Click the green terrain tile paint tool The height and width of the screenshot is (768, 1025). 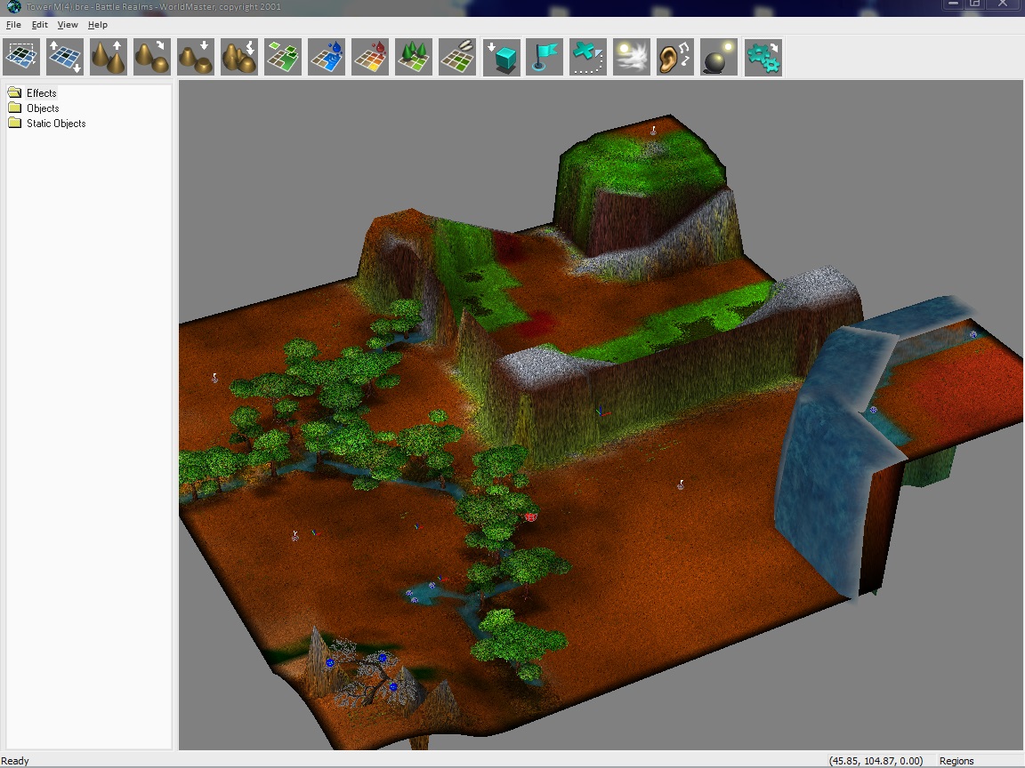tap(283, 57)
